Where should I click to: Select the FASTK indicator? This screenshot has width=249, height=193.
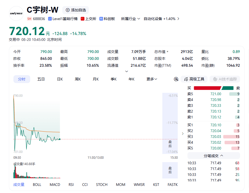pyautogui.click(x=172, y=185)
